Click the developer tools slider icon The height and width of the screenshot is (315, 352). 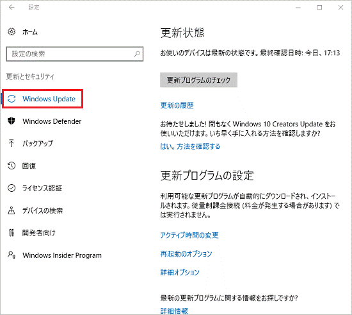coord(12,233)
